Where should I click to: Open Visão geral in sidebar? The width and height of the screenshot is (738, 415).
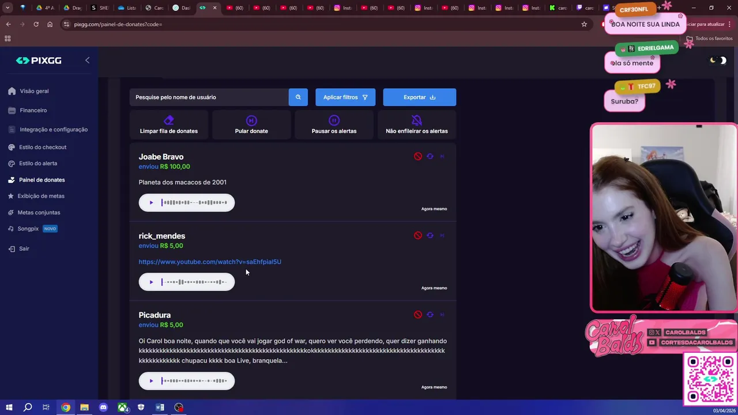tap(34, 91)
